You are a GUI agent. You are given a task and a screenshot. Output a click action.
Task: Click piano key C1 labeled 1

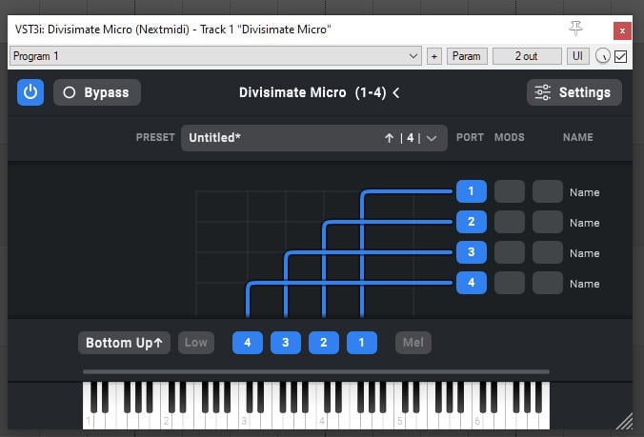pos(89,421)
